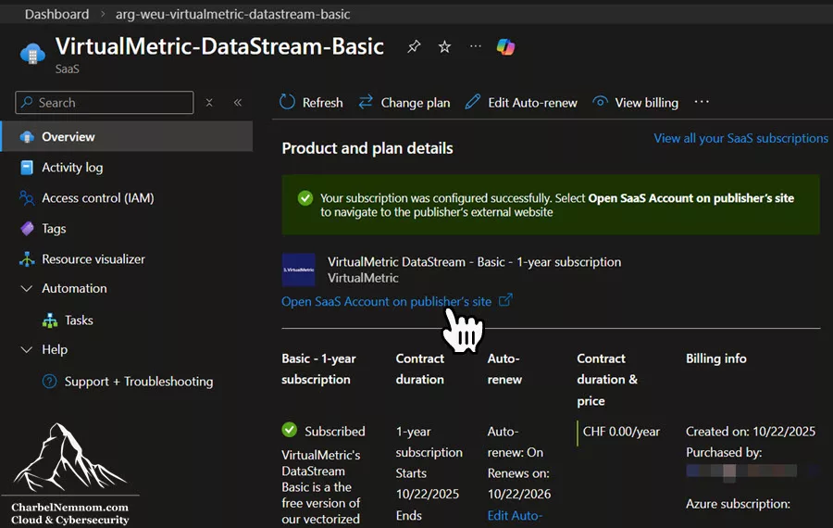Click the SaaS cloud resource icon
This screenshot has width=833, height=528.
tap(32, 55)
